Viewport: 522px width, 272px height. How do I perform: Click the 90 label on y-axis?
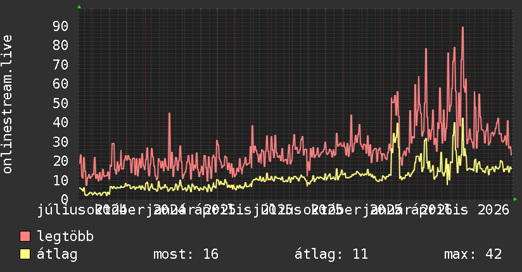pyautogui.click(x=61, y=26)
